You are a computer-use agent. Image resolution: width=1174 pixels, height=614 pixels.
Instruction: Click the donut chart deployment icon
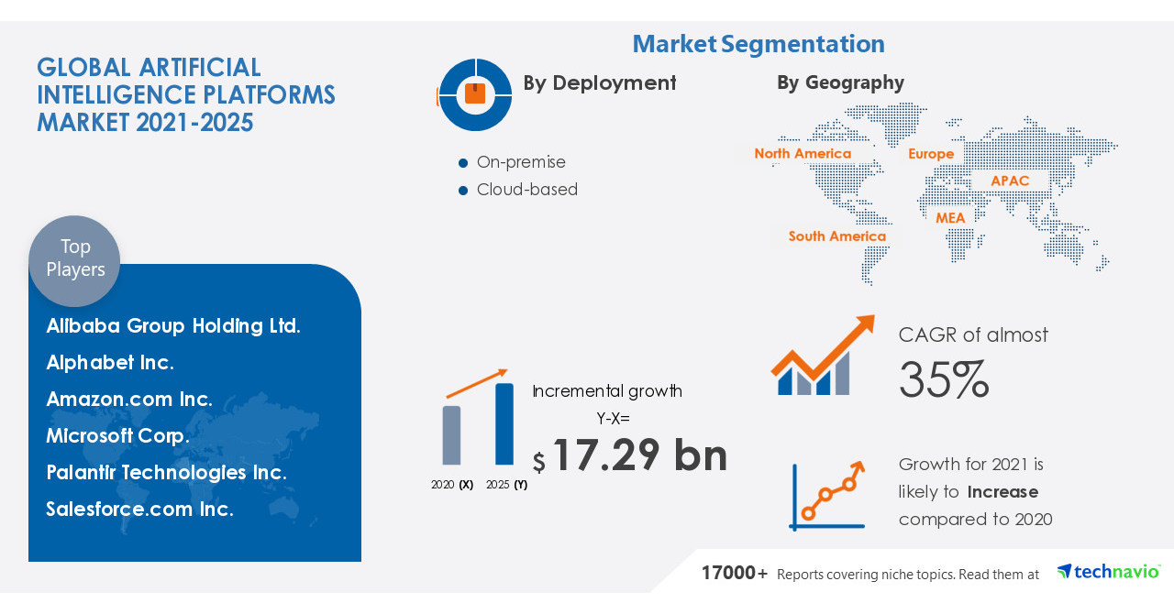[475, 94]
